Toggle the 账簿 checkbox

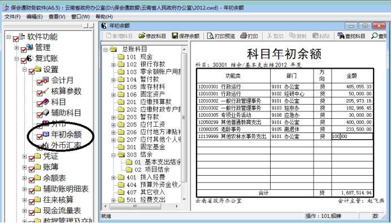point(32,170)
